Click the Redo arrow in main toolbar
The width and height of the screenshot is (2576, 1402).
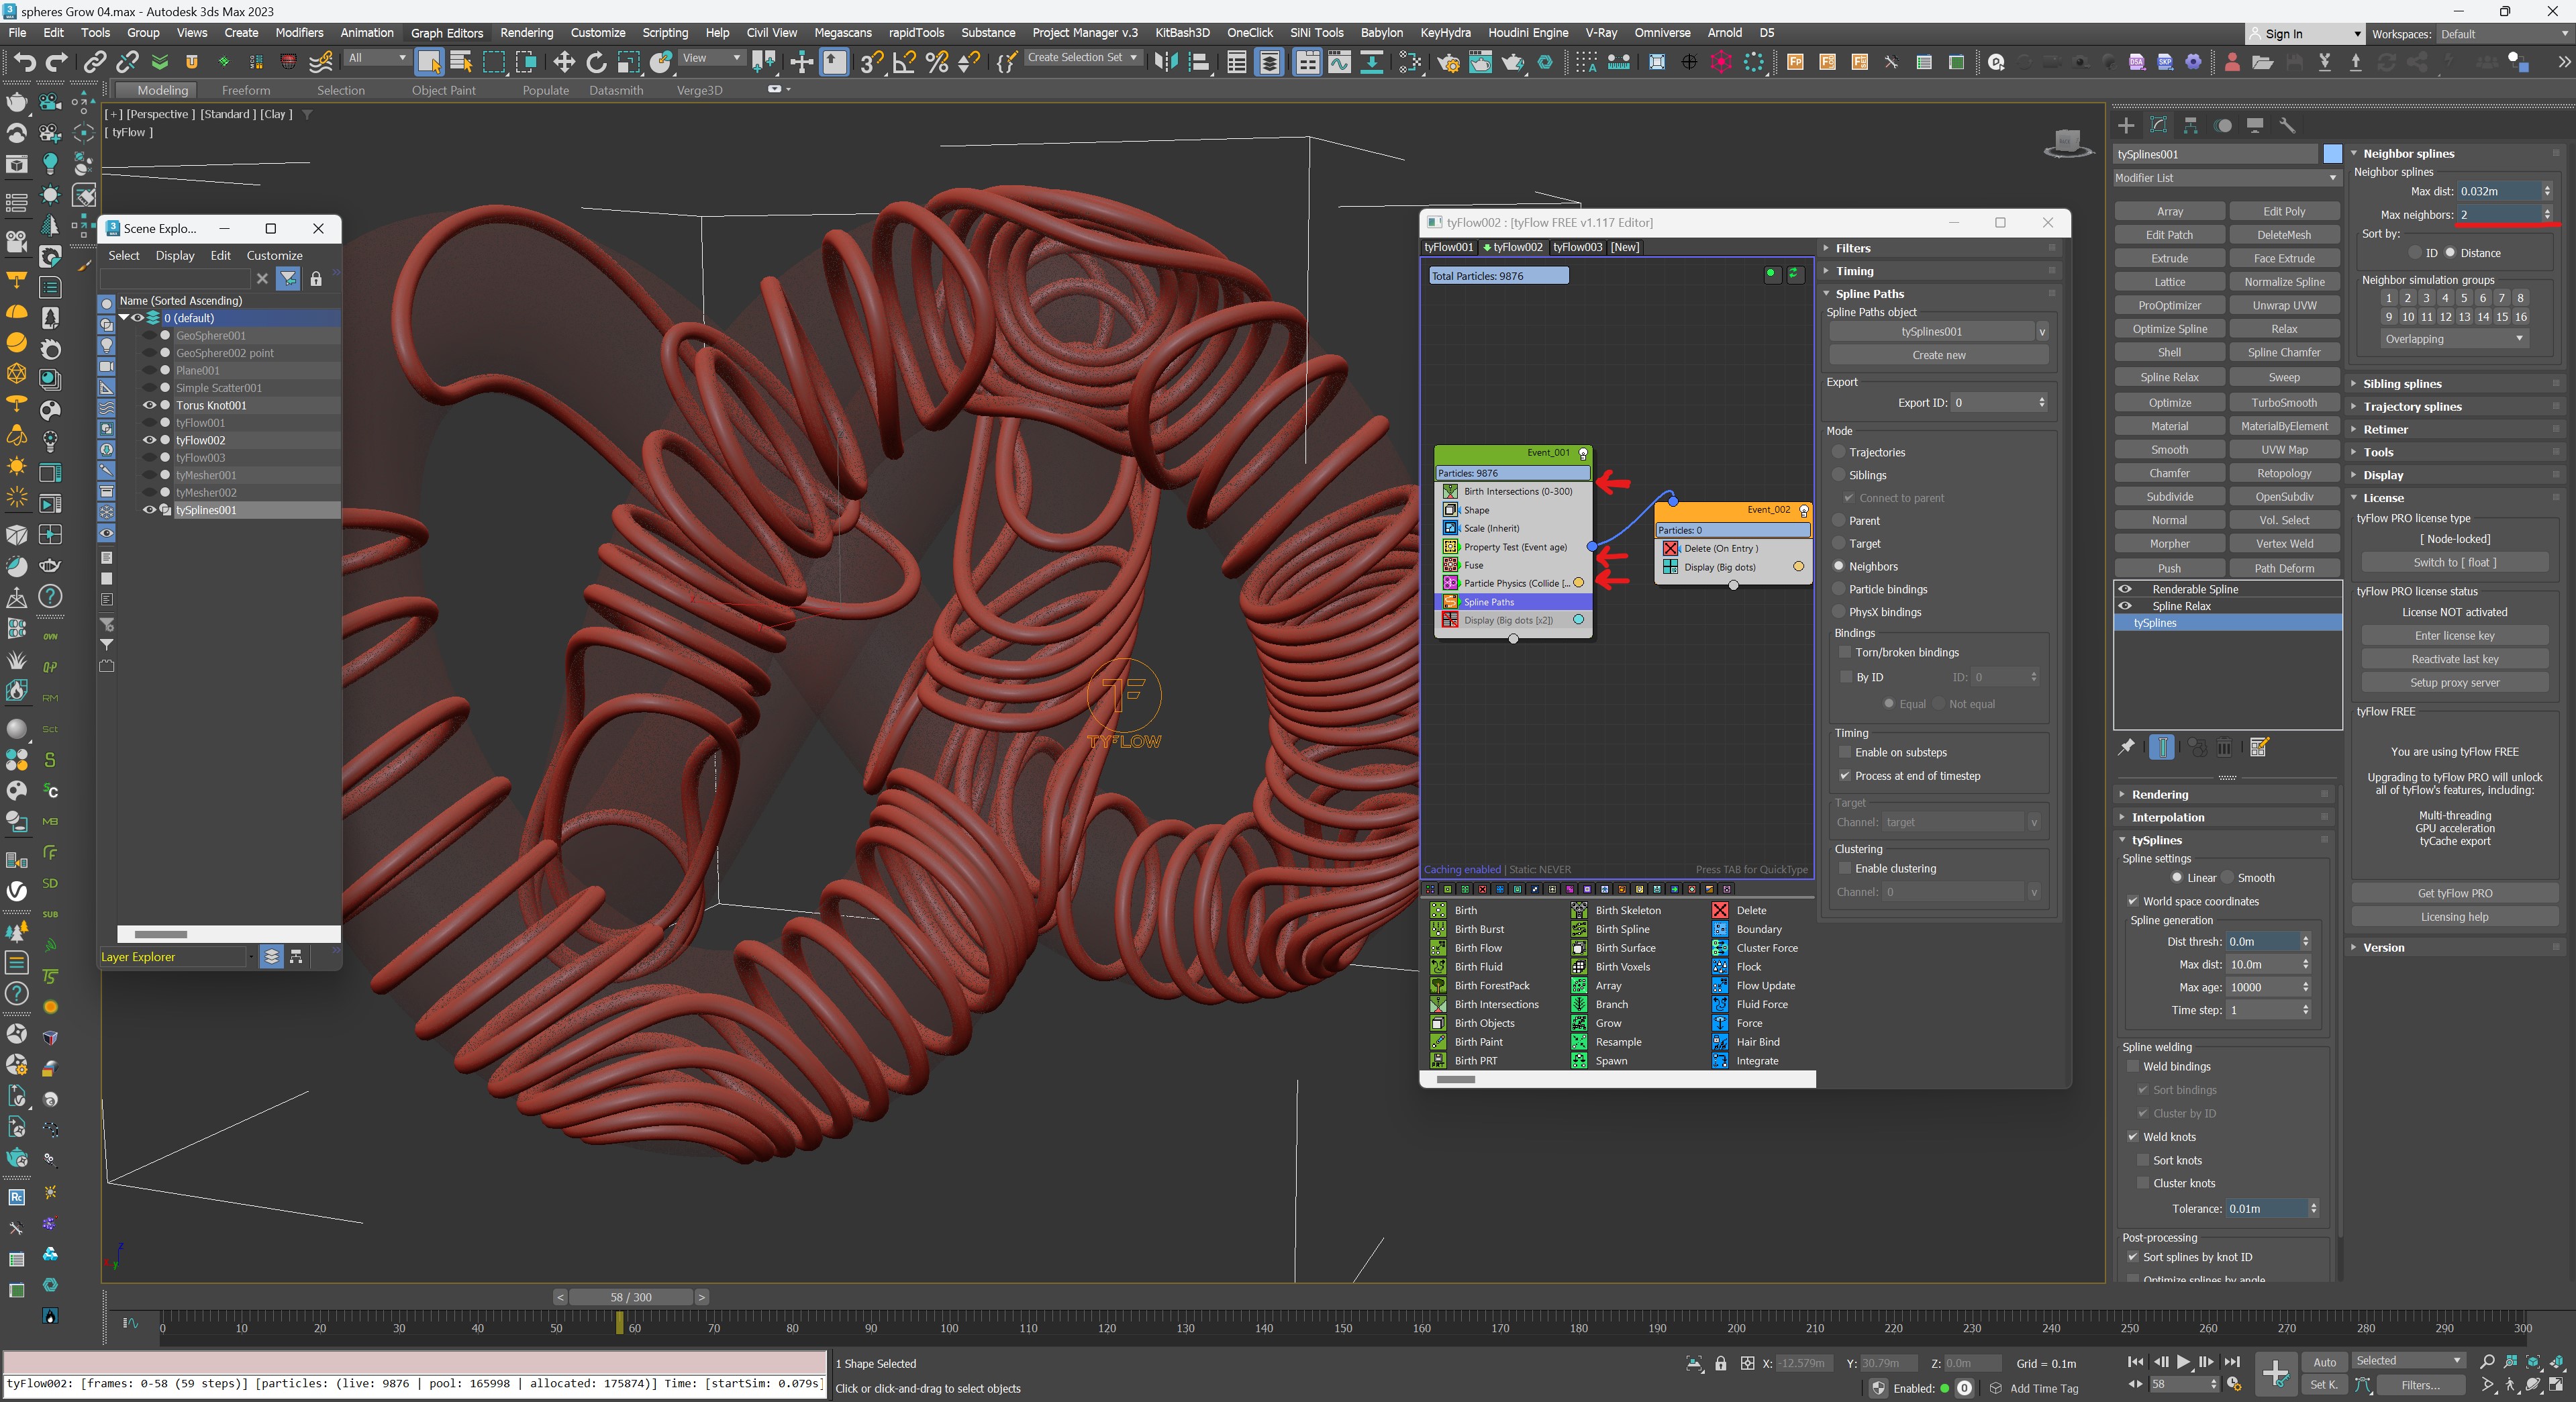(57, 62)
